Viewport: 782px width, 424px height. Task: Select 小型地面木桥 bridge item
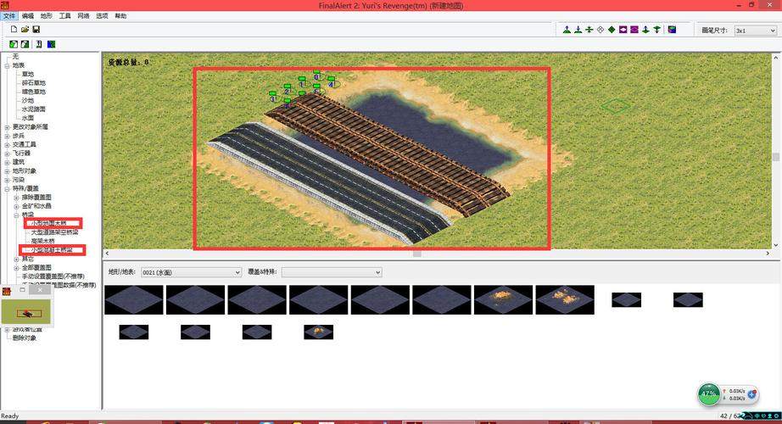click(48, 224)
